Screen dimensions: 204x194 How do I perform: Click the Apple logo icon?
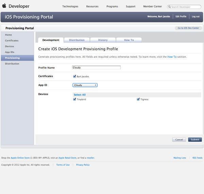[x=4, y=6]
